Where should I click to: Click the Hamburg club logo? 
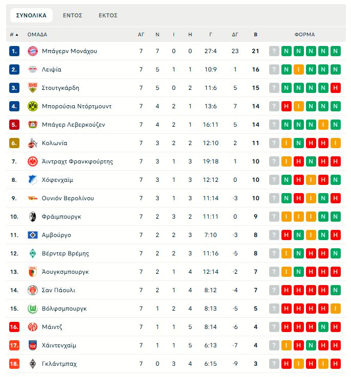[33, 235]
